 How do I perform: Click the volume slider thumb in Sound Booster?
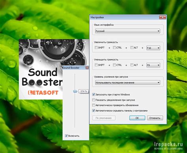75,91
